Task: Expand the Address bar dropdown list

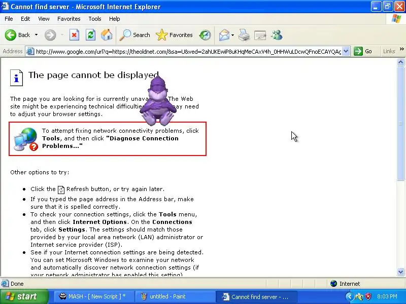Action: [346, 51]
